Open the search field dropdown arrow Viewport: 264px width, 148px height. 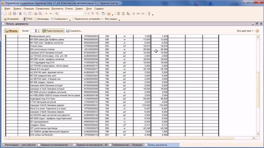click(85, 14)
